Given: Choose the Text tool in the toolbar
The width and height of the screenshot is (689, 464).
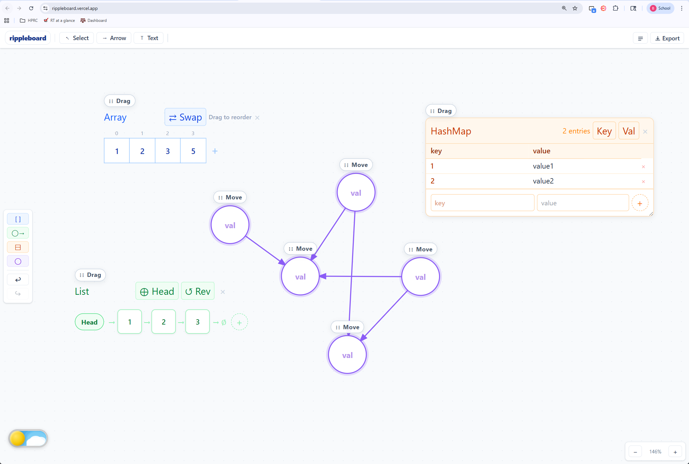Looking at the screenshot, I should point(149,38).
